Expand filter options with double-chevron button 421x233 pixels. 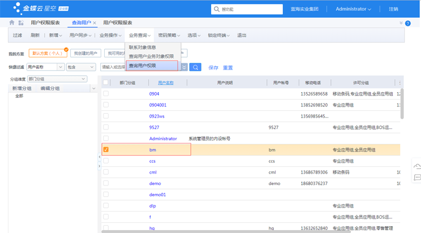pyautogui.click(x=184, y=67)
